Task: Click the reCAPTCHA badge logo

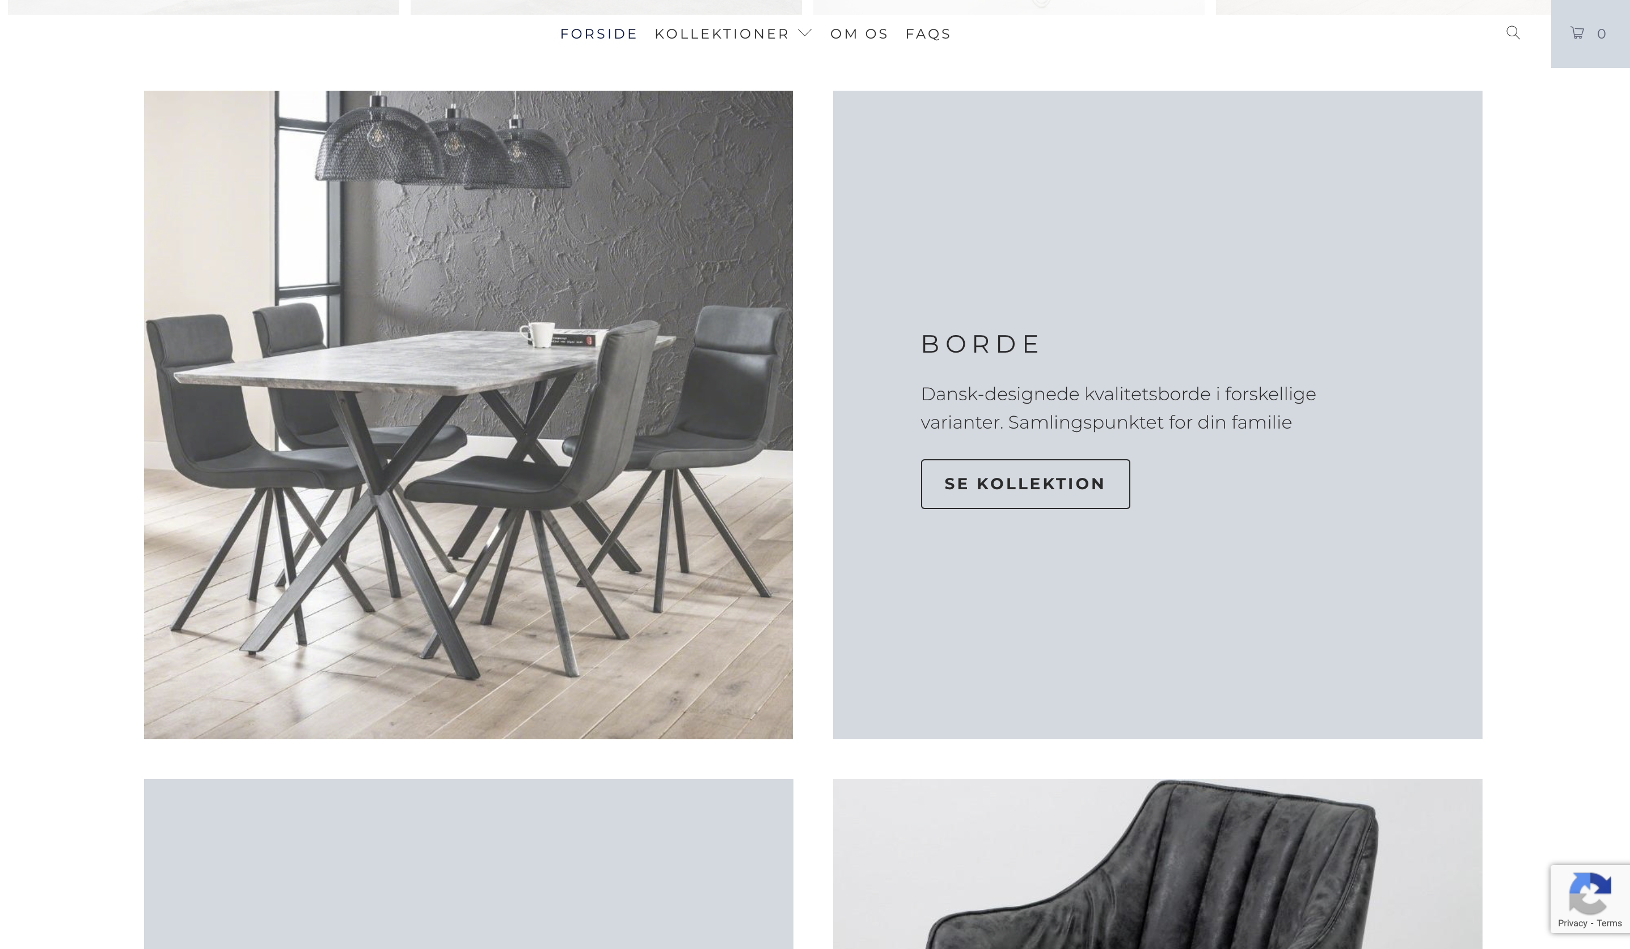Action: (x=1589, y=893)
